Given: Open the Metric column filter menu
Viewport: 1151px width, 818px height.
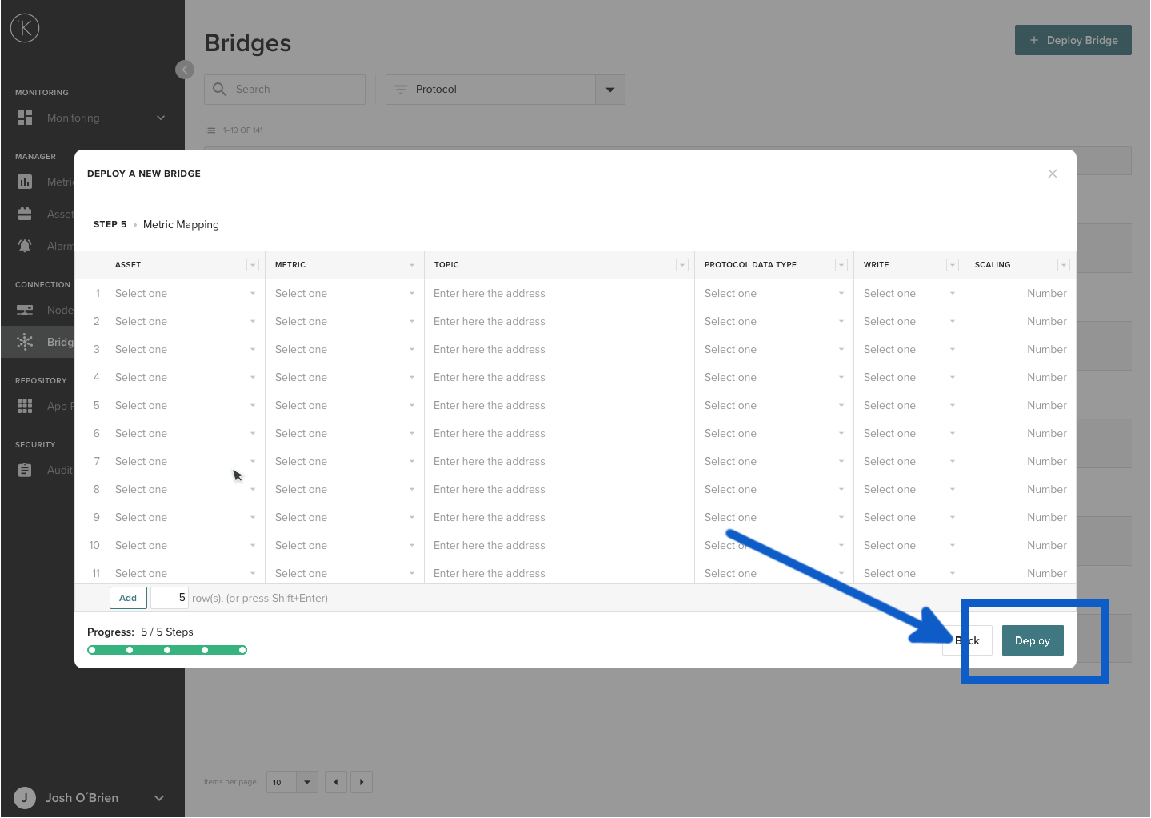Looking at the screenshot, I should click(x=411, y=264).
